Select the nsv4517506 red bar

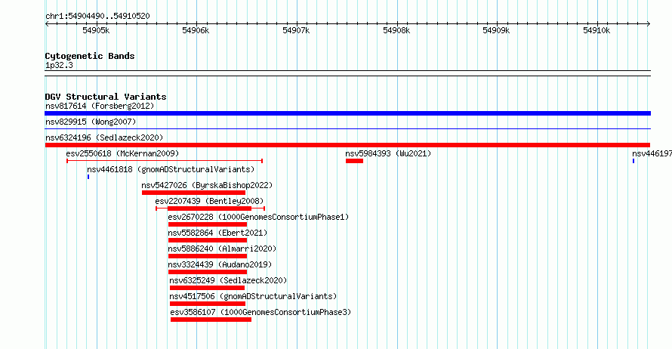point(208,304)
